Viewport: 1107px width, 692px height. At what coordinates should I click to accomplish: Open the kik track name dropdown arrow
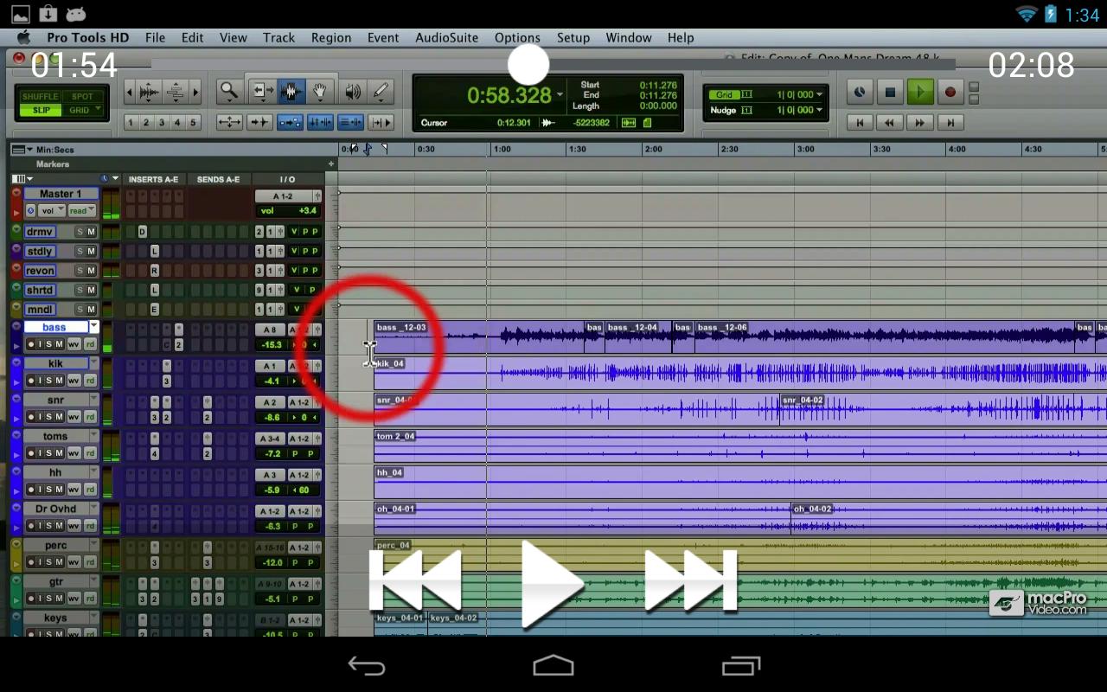93,363
